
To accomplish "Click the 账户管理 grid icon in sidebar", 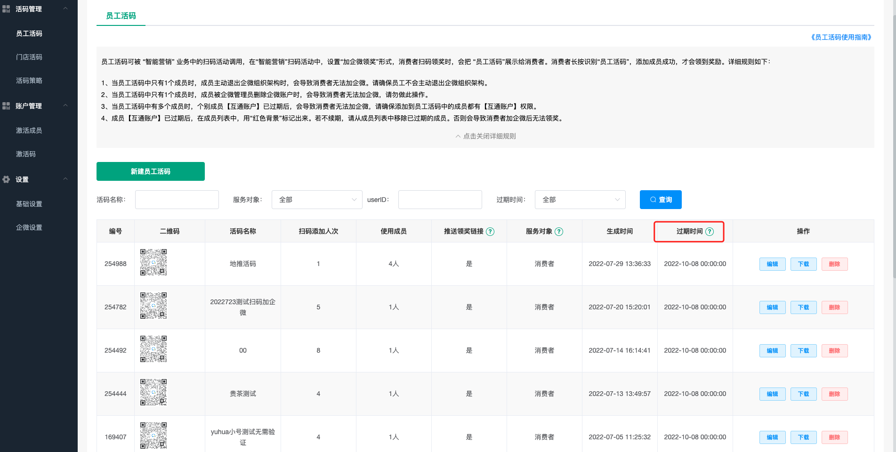I will (6, 106).
